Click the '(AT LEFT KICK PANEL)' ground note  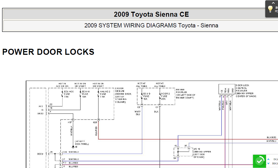tap(82, 143)
